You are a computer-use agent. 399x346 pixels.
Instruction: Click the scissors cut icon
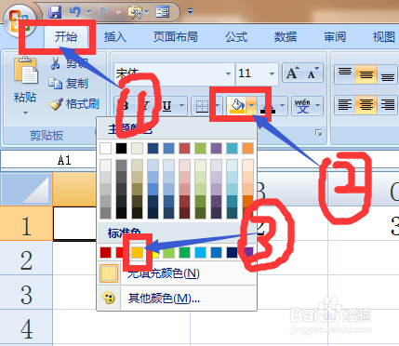click(x=55, y=63)
